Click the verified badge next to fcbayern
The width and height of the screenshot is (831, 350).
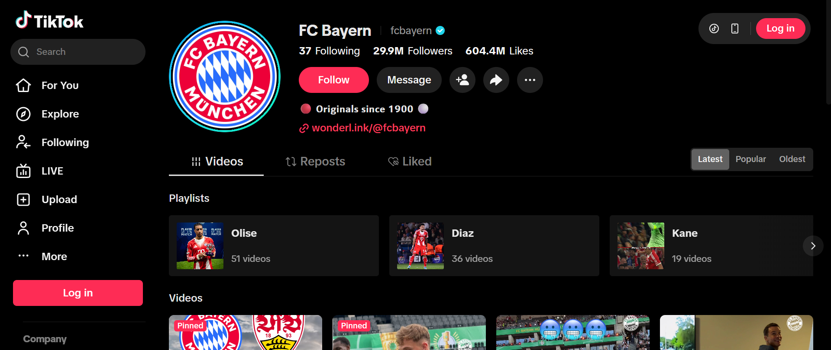click(x=440, y=31)
